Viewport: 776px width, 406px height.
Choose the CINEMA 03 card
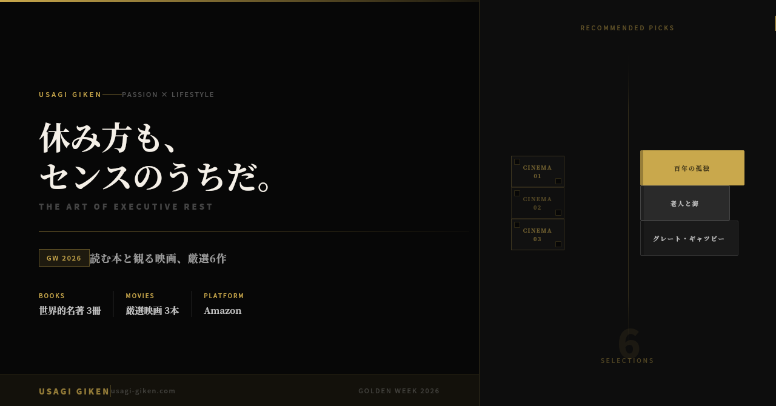point(538,235)
